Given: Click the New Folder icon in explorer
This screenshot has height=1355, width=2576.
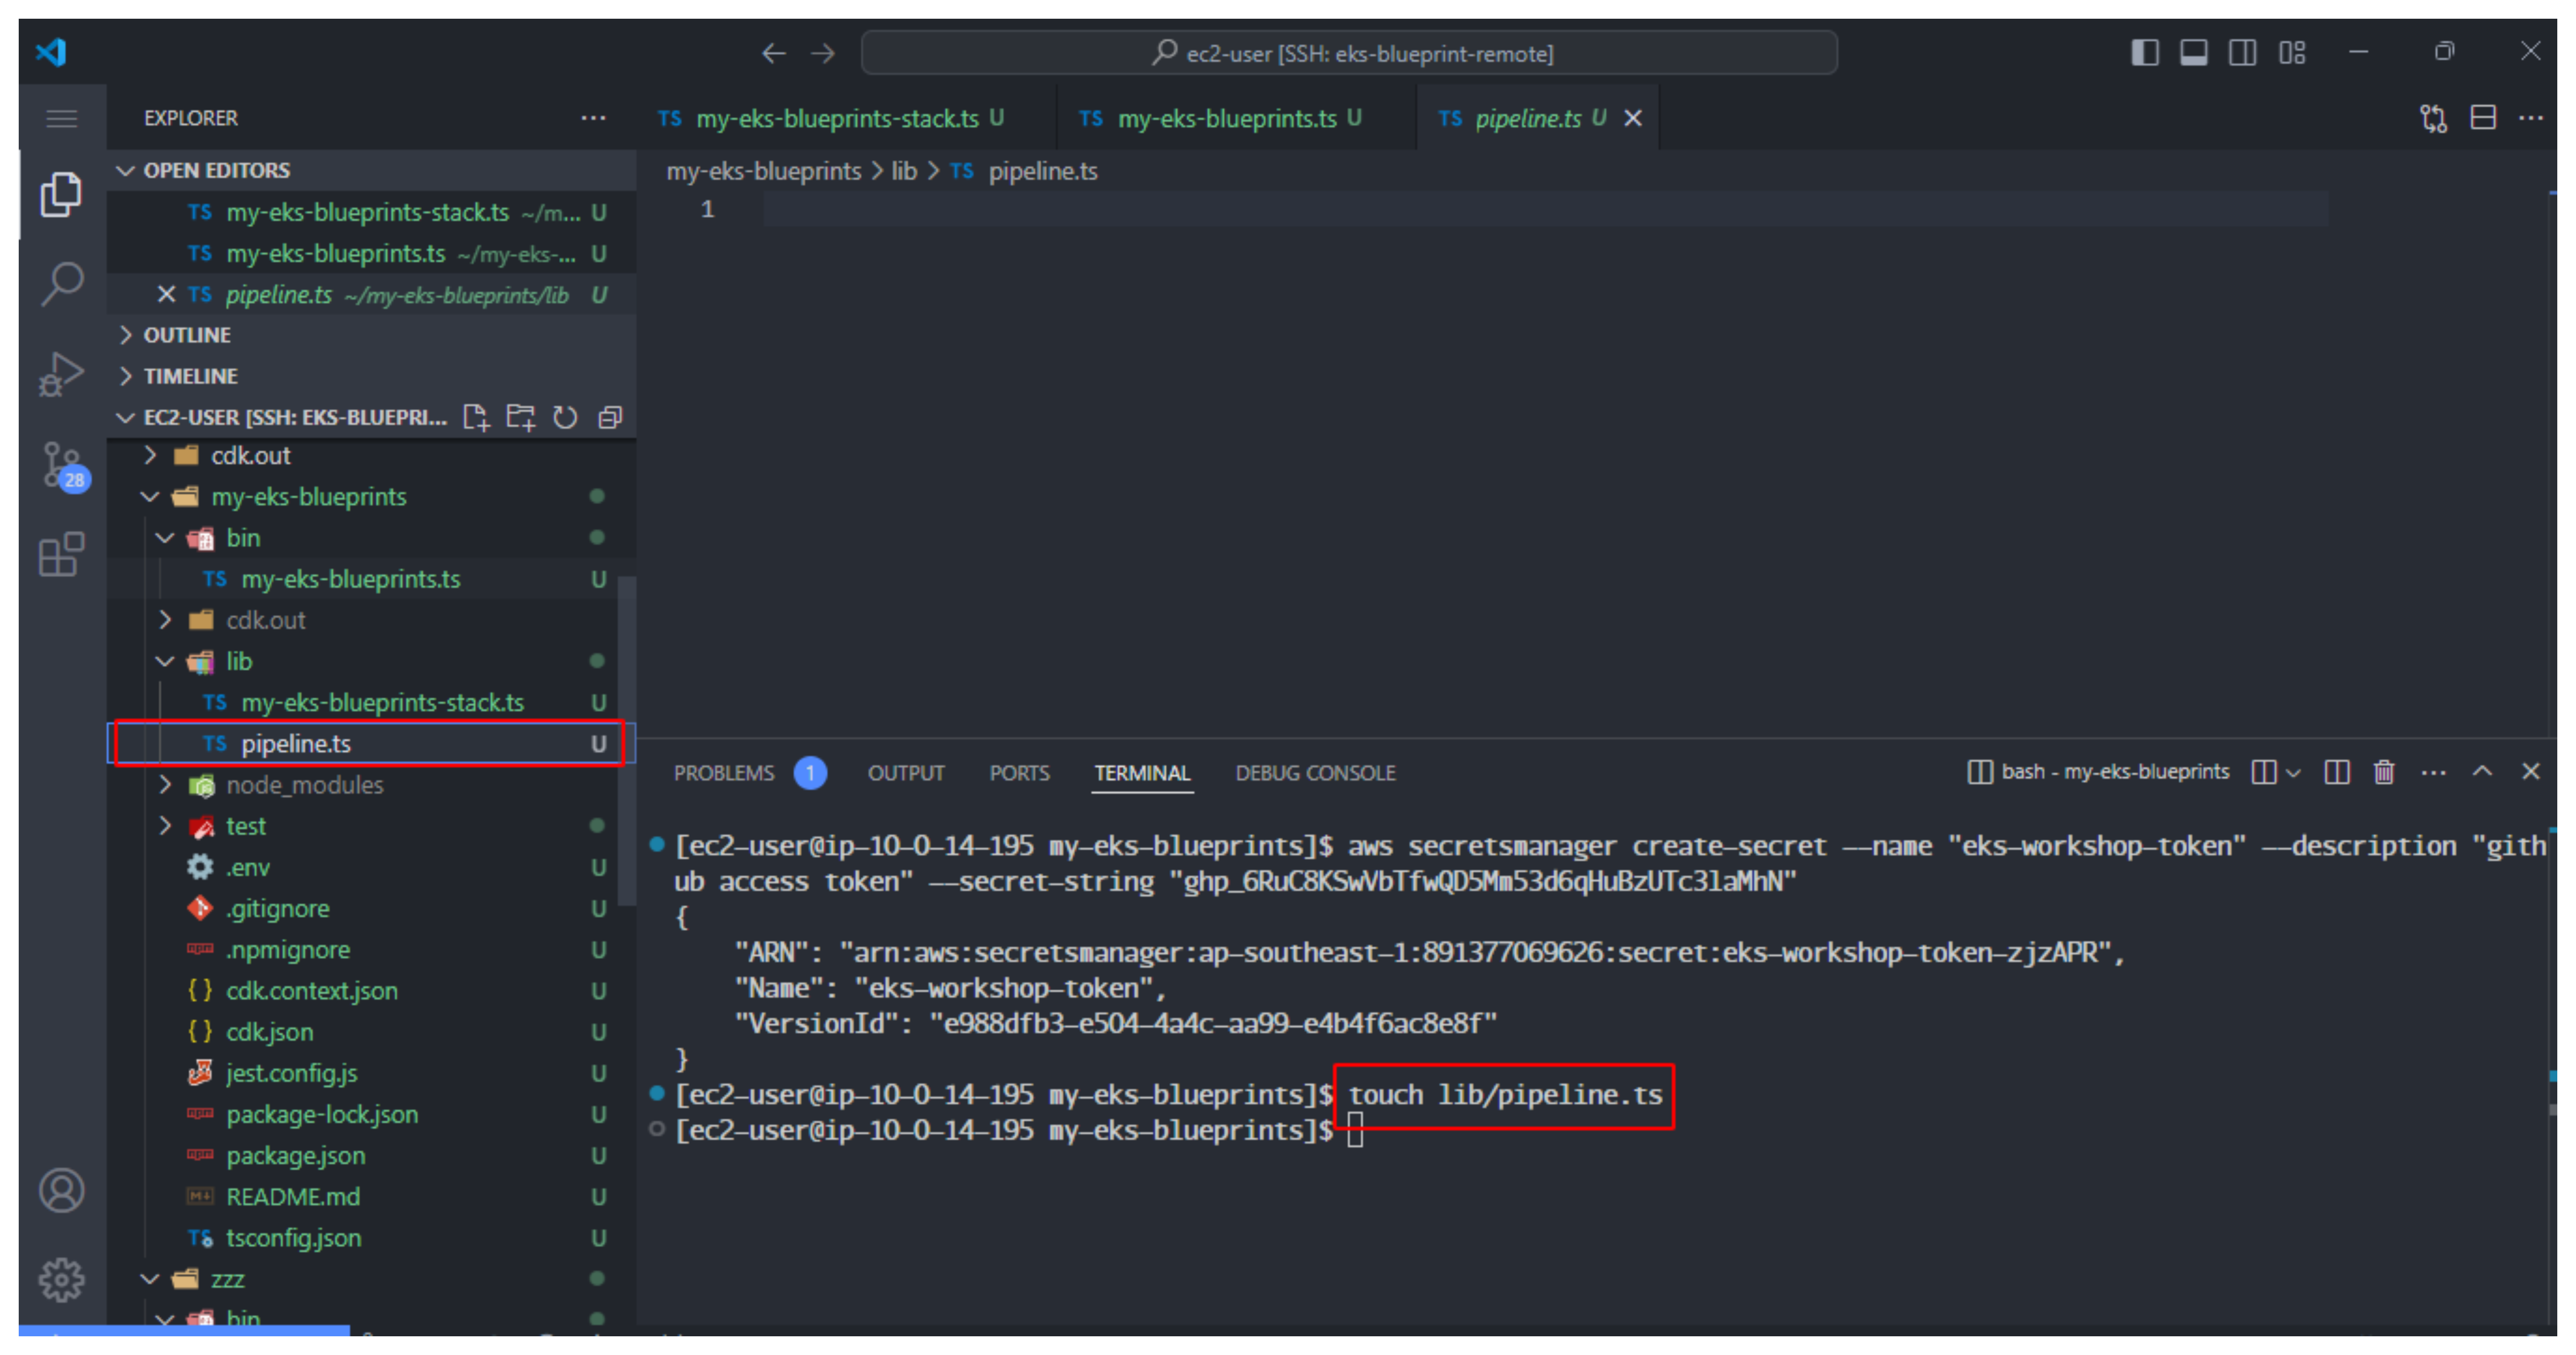Looking at the screenshot, I should [520, 417].
